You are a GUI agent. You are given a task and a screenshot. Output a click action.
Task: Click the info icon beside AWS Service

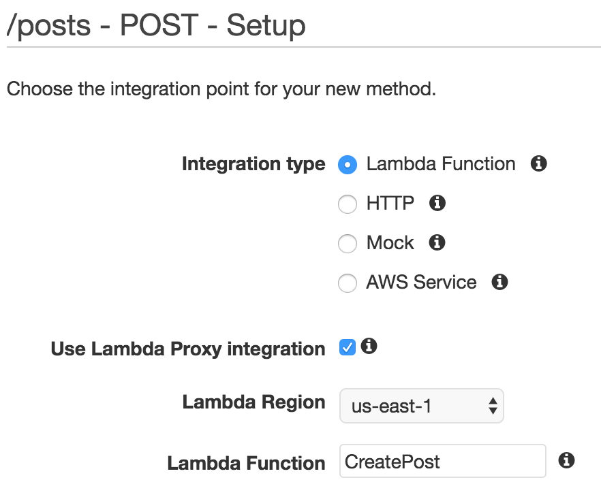(500, 282)
